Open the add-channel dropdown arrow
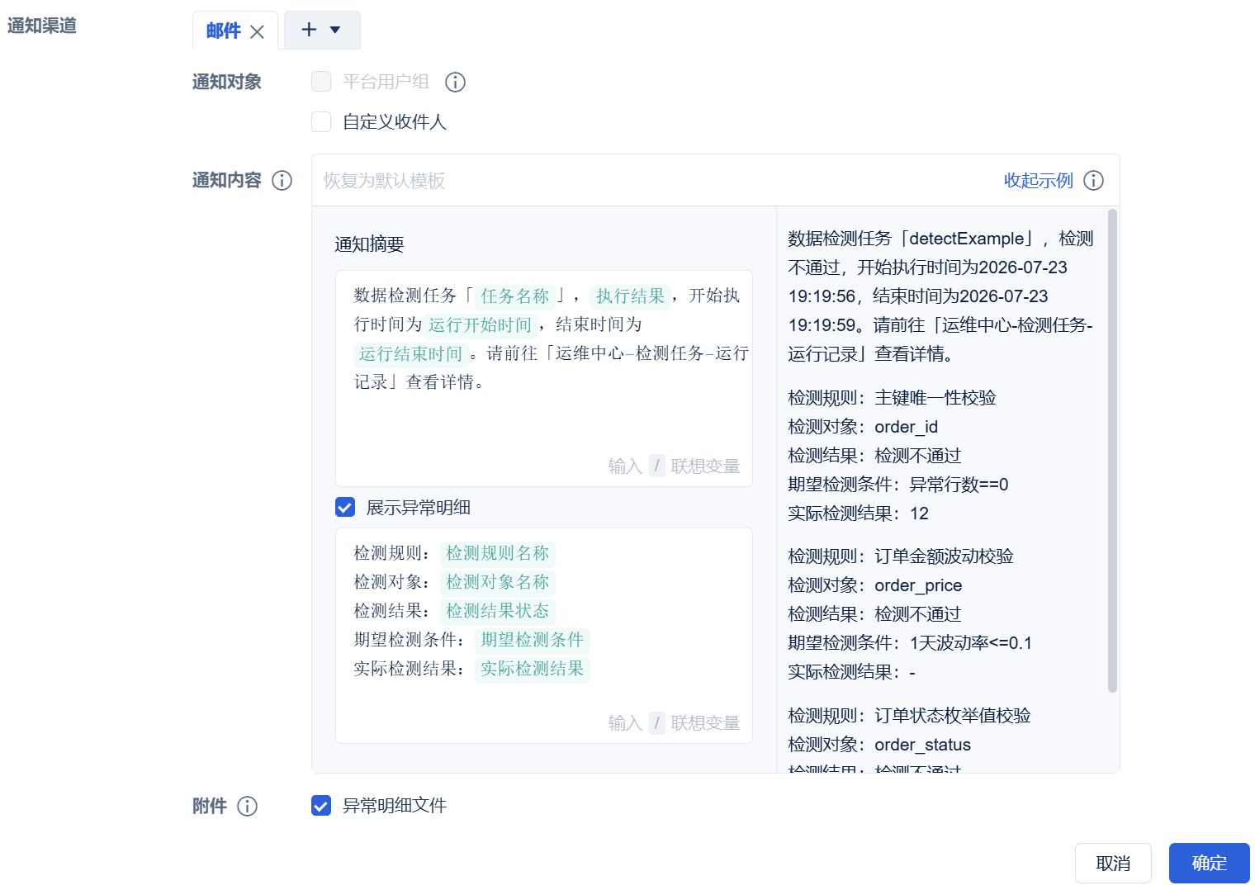 [x=335, y=30]
